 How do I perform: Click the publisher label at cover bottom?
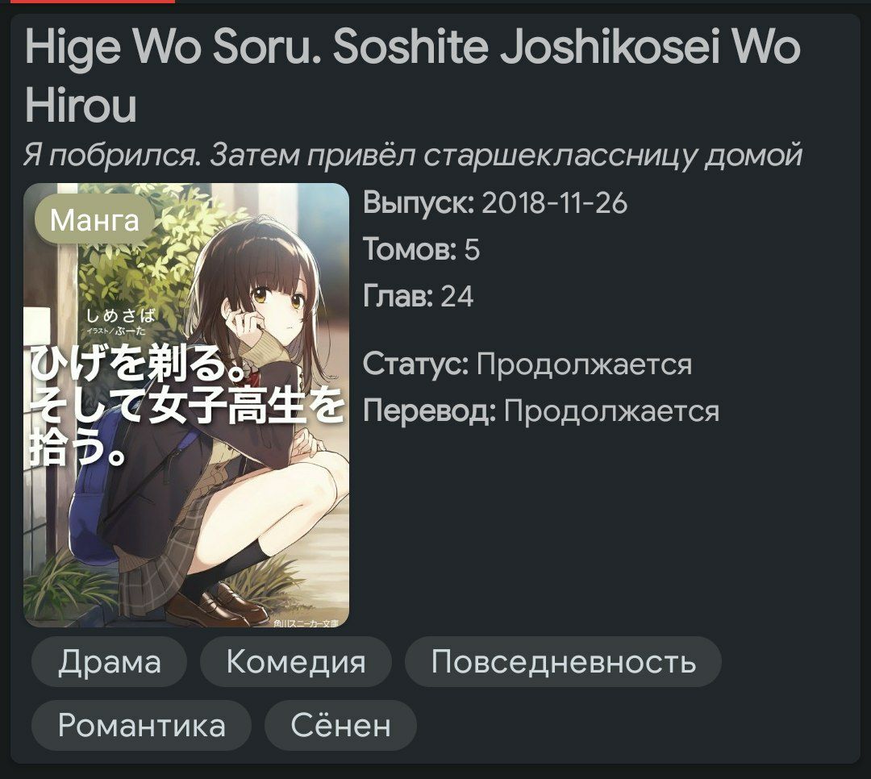click(306, 623)
